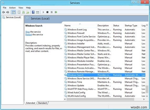The width and height of the screenshot is (150, 110).
Task: Click Automatic (D... startup type cell
Action: tap(132, 75)
